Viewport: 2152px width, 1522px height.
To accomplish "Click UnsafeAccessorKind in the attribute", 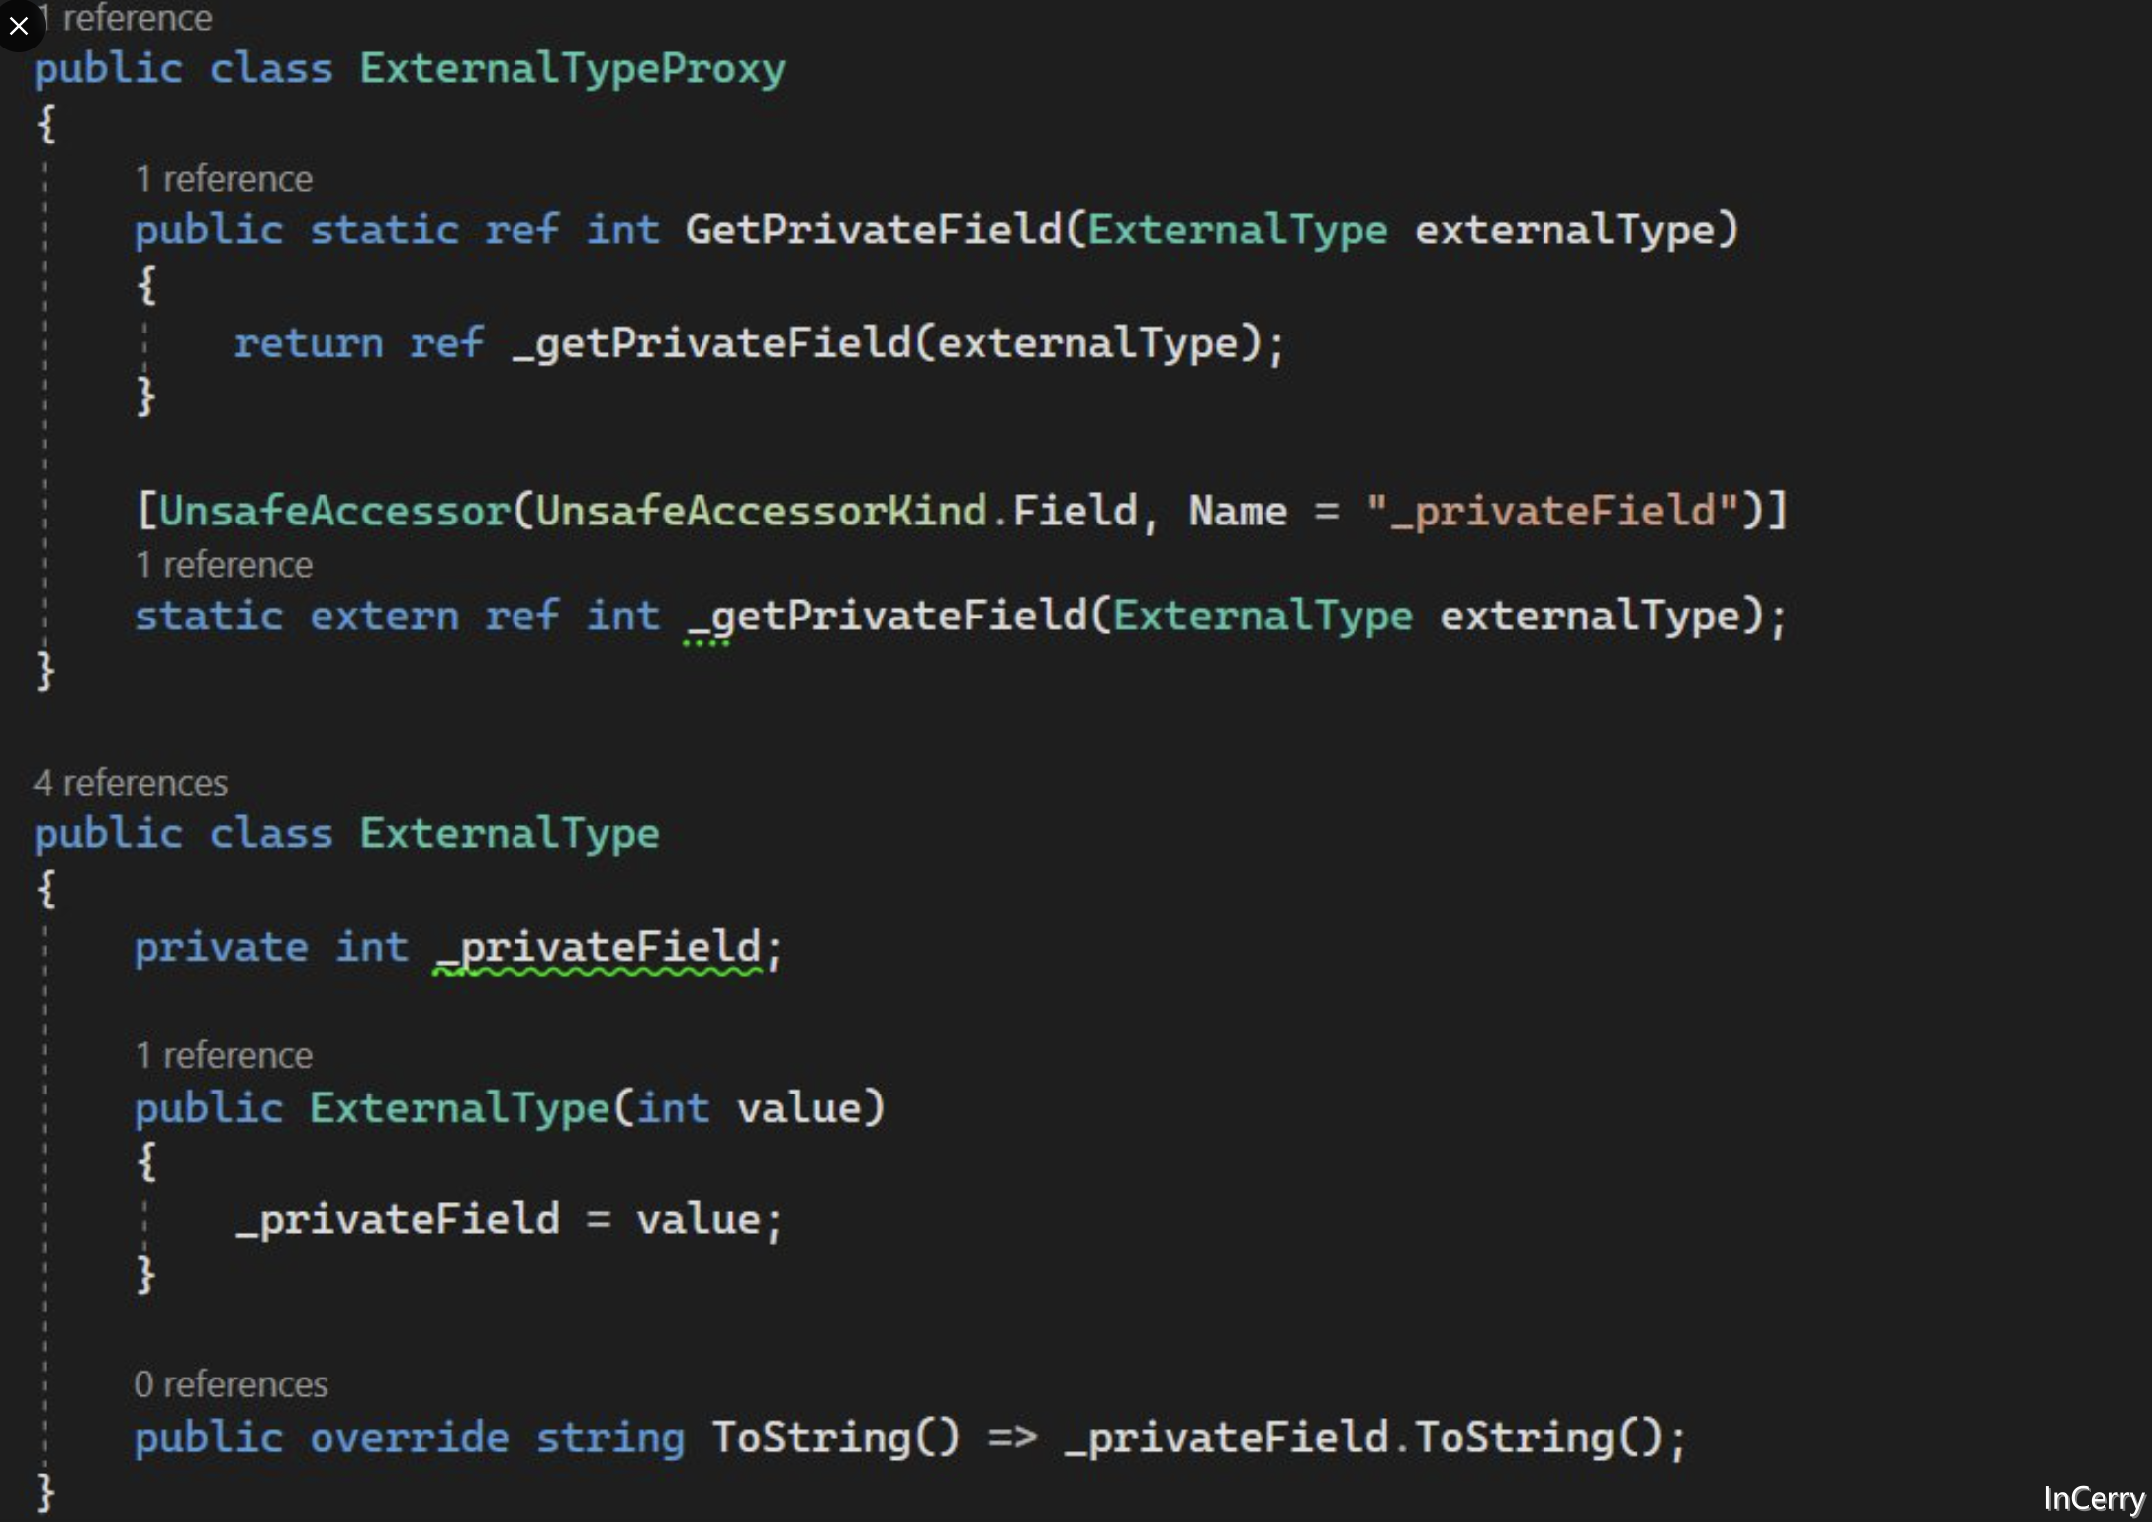I will 761,511.
